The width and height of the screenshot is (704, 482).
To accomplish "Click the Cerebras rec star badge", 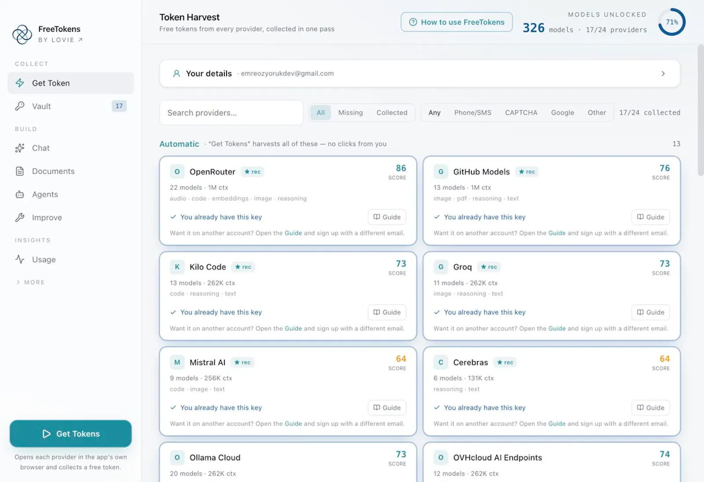I will click(505, 362).
